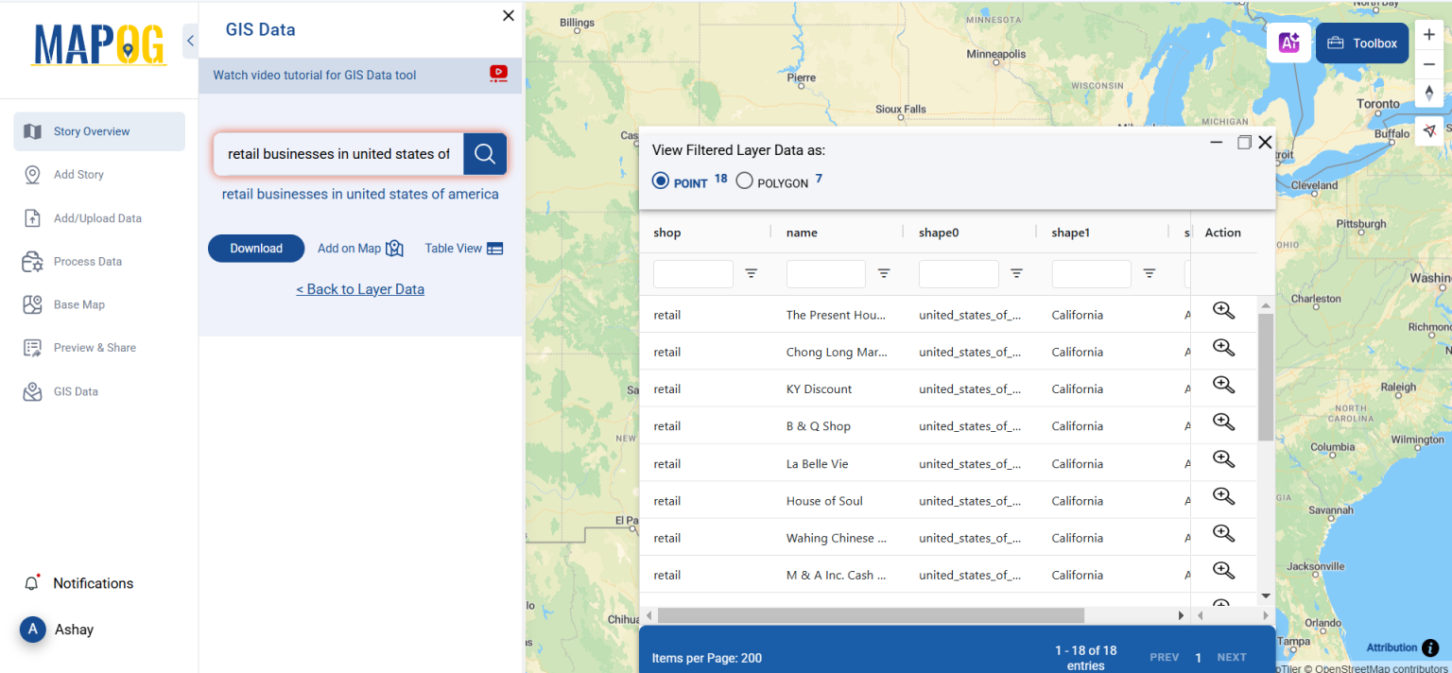This screenshot has width=1452, height=673.
Task: Run search with the magnifier button
Action: coord(485,153)
